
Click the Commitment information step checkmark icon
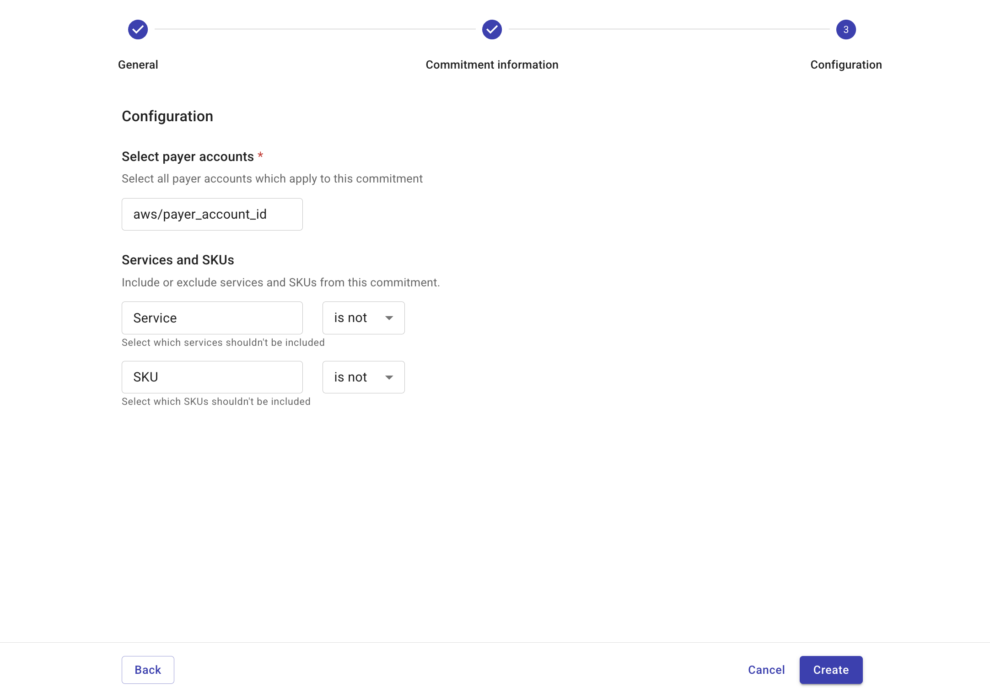click(492, 30)
